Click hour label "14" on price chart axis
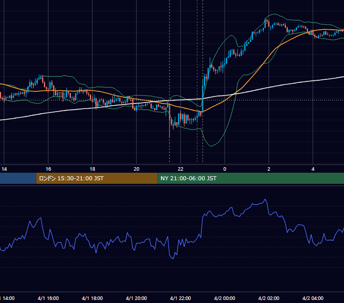344x303 pixels. click(x=4, y=169)
